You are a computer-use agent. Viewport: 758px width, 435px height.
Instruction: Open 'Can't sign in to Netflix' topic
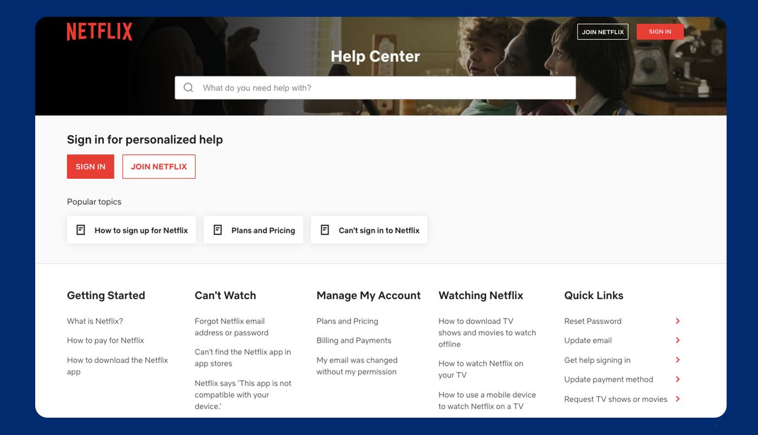(369, 230)
